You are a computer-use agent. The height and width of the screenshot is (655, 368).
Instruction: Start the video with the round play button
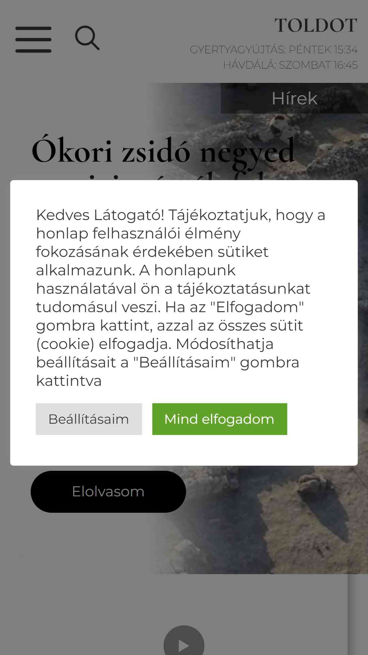coord(184,641)
